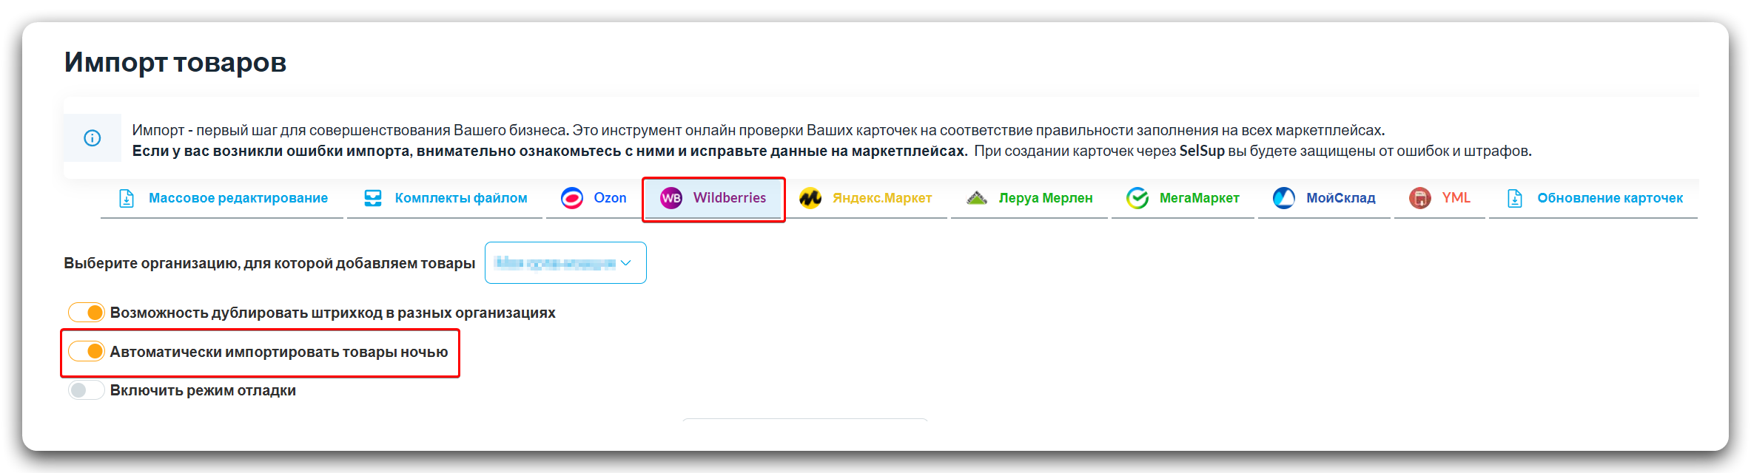Expand the organization dropdown chevron arrow
Viewport: 1751px width, 473px height.
click(626, 263)
